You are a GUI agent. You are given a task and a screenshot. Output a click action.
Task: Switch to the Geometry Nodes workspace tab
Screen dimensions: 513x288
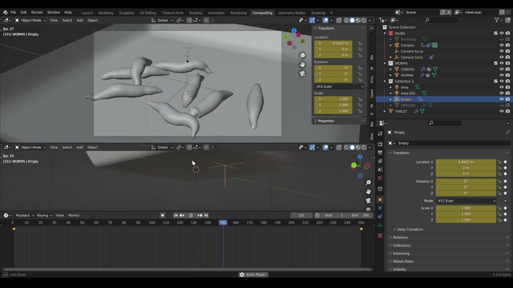pos(292,13)
